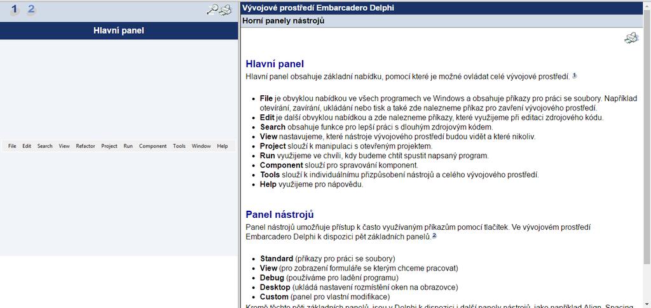Image resolution: width=651 pixels, height=308 pixels.
Task: Open figure number 2 in left panel
Action: (x=31, y=9)
